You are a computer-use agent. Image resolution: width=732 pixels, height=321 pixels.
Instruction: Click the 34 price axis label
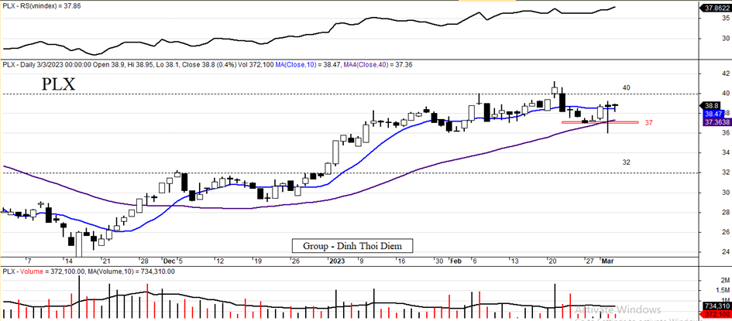(727, 153)
